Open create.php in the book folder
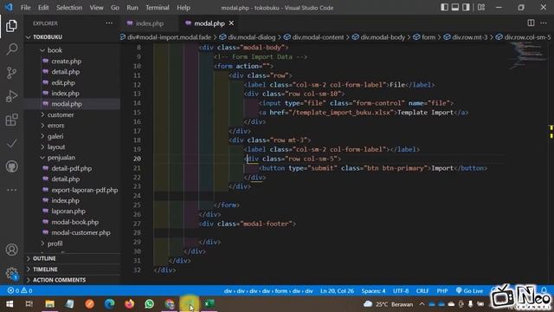Screen dimensions: 554x312 tap(67, 62)
